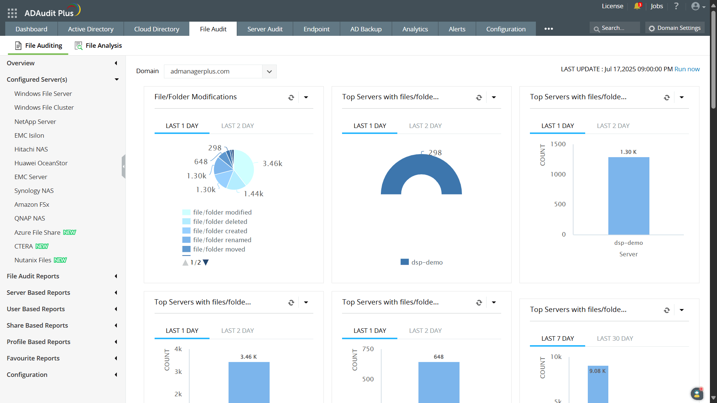Click the Run now link
The image size is (717, 403).
click(687, 69)
